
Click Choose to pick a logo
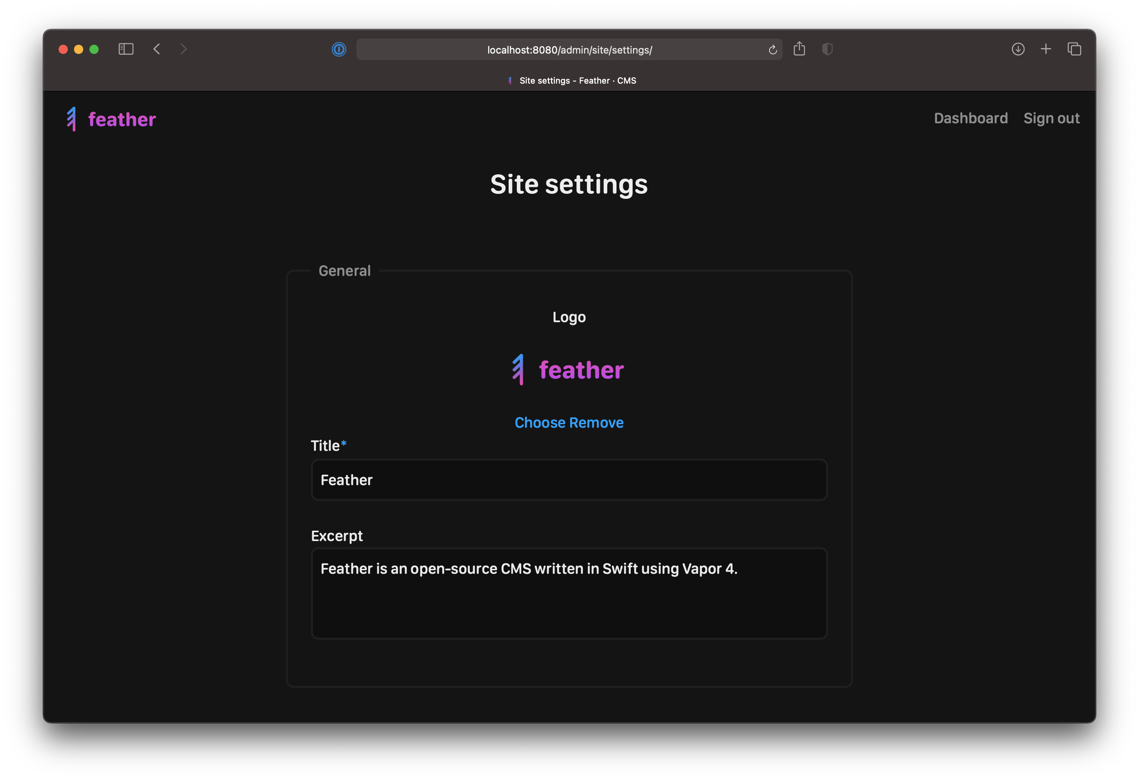point(539,423)
